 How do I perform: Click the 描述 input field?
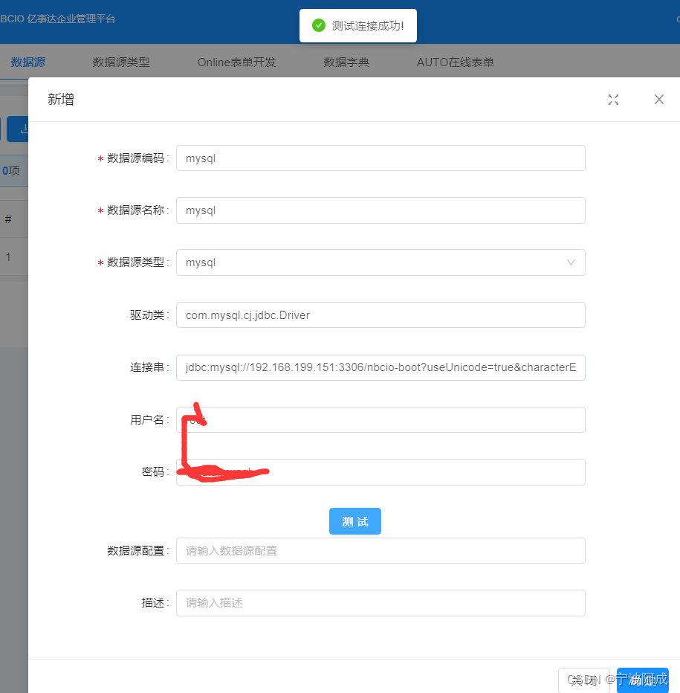click(381, 603)
